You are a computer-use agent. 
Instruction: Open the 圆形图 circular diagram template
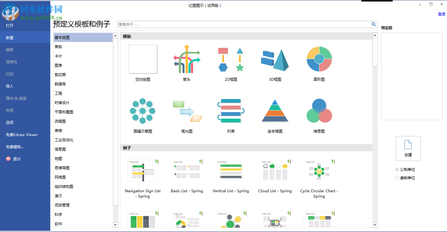(319, 59)
